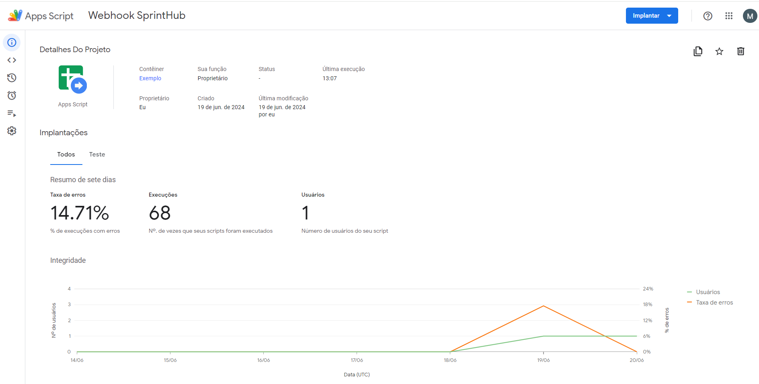Open the code Editor icon in sidebar
The image size is (759, 384).
click(12, 60)
